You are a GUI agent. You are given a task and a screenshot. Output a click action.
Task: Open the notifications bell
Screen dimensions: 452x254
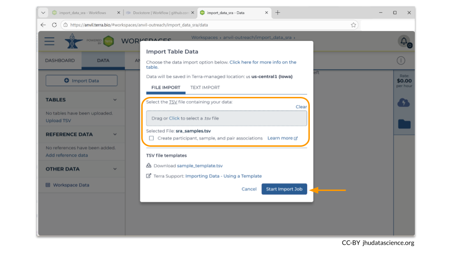[404, 41]
